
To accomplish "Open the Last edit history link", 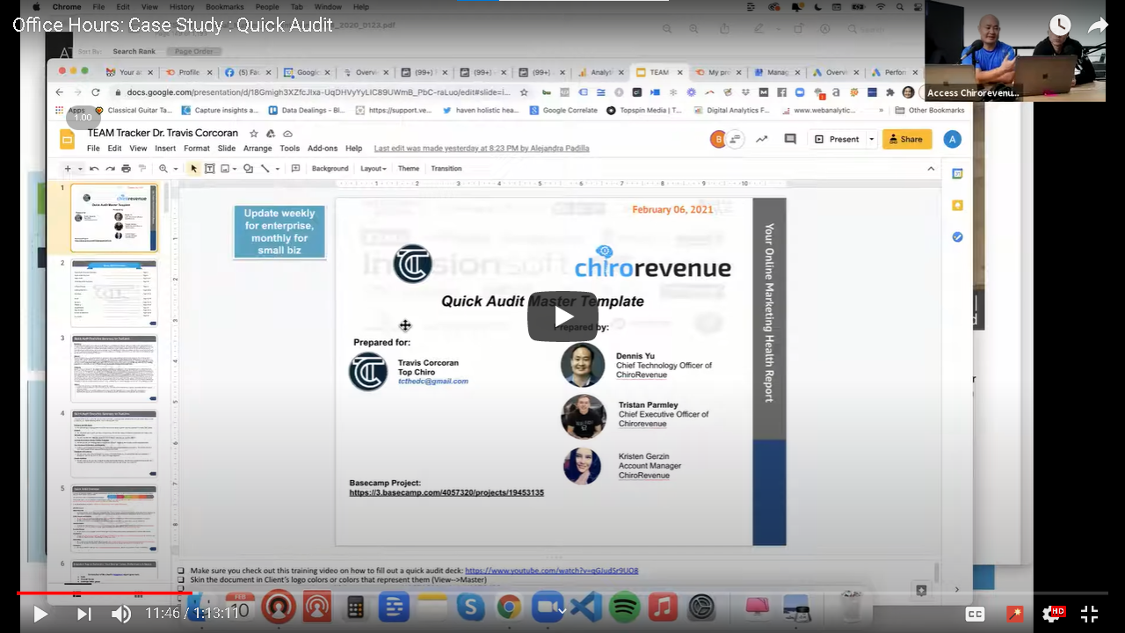I will [482, 149].
